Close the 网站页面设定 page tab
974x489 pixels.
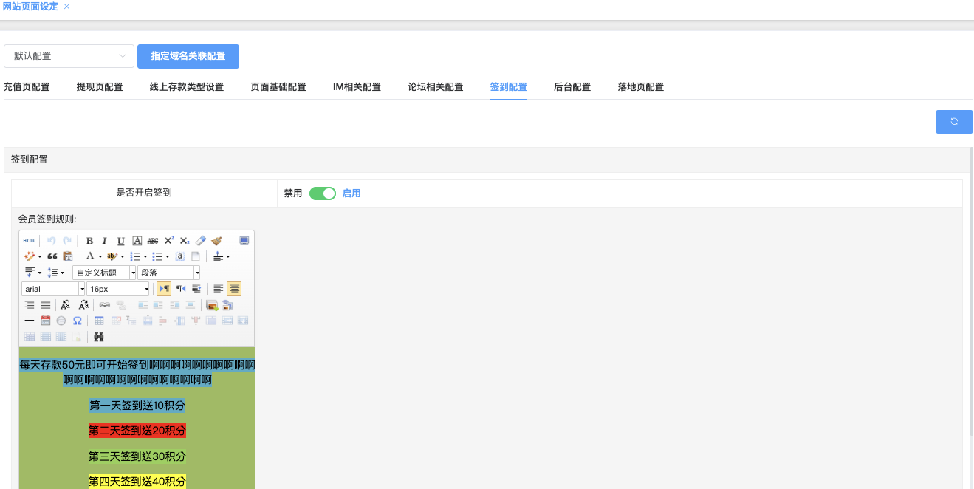click(67, 7)
